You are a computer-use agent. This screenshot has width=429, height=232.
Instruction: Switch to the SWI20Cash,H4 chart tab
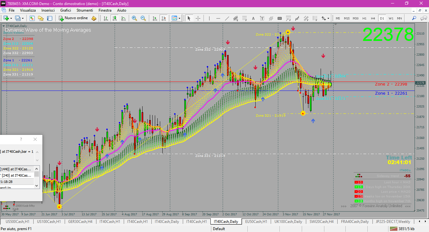tap(322, 221)
